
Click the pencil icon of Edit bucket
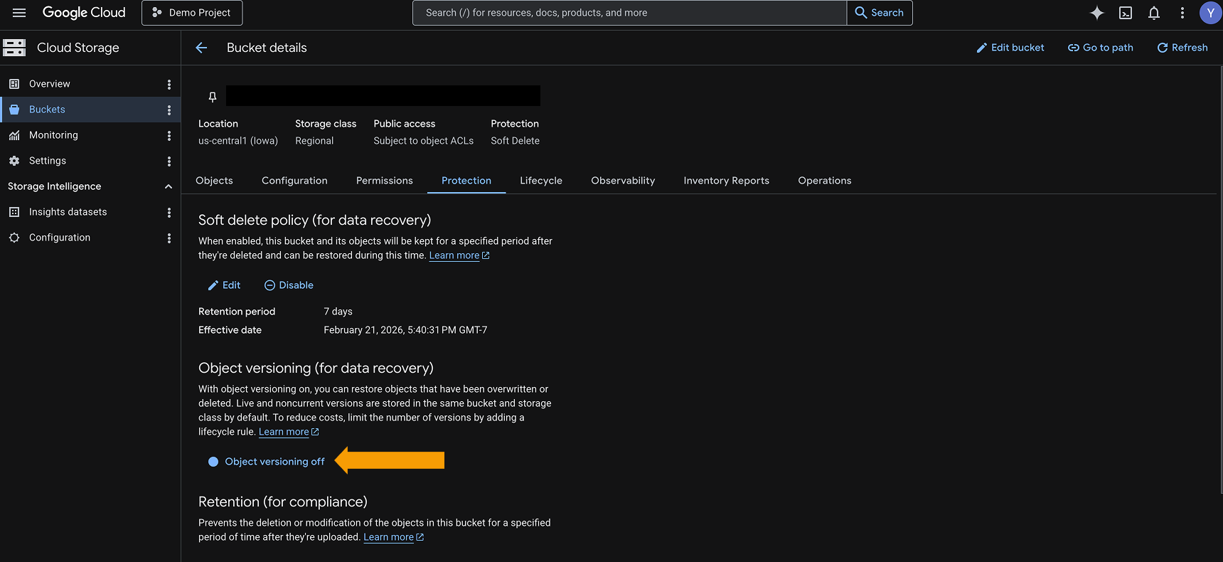[x=982, y=48]
